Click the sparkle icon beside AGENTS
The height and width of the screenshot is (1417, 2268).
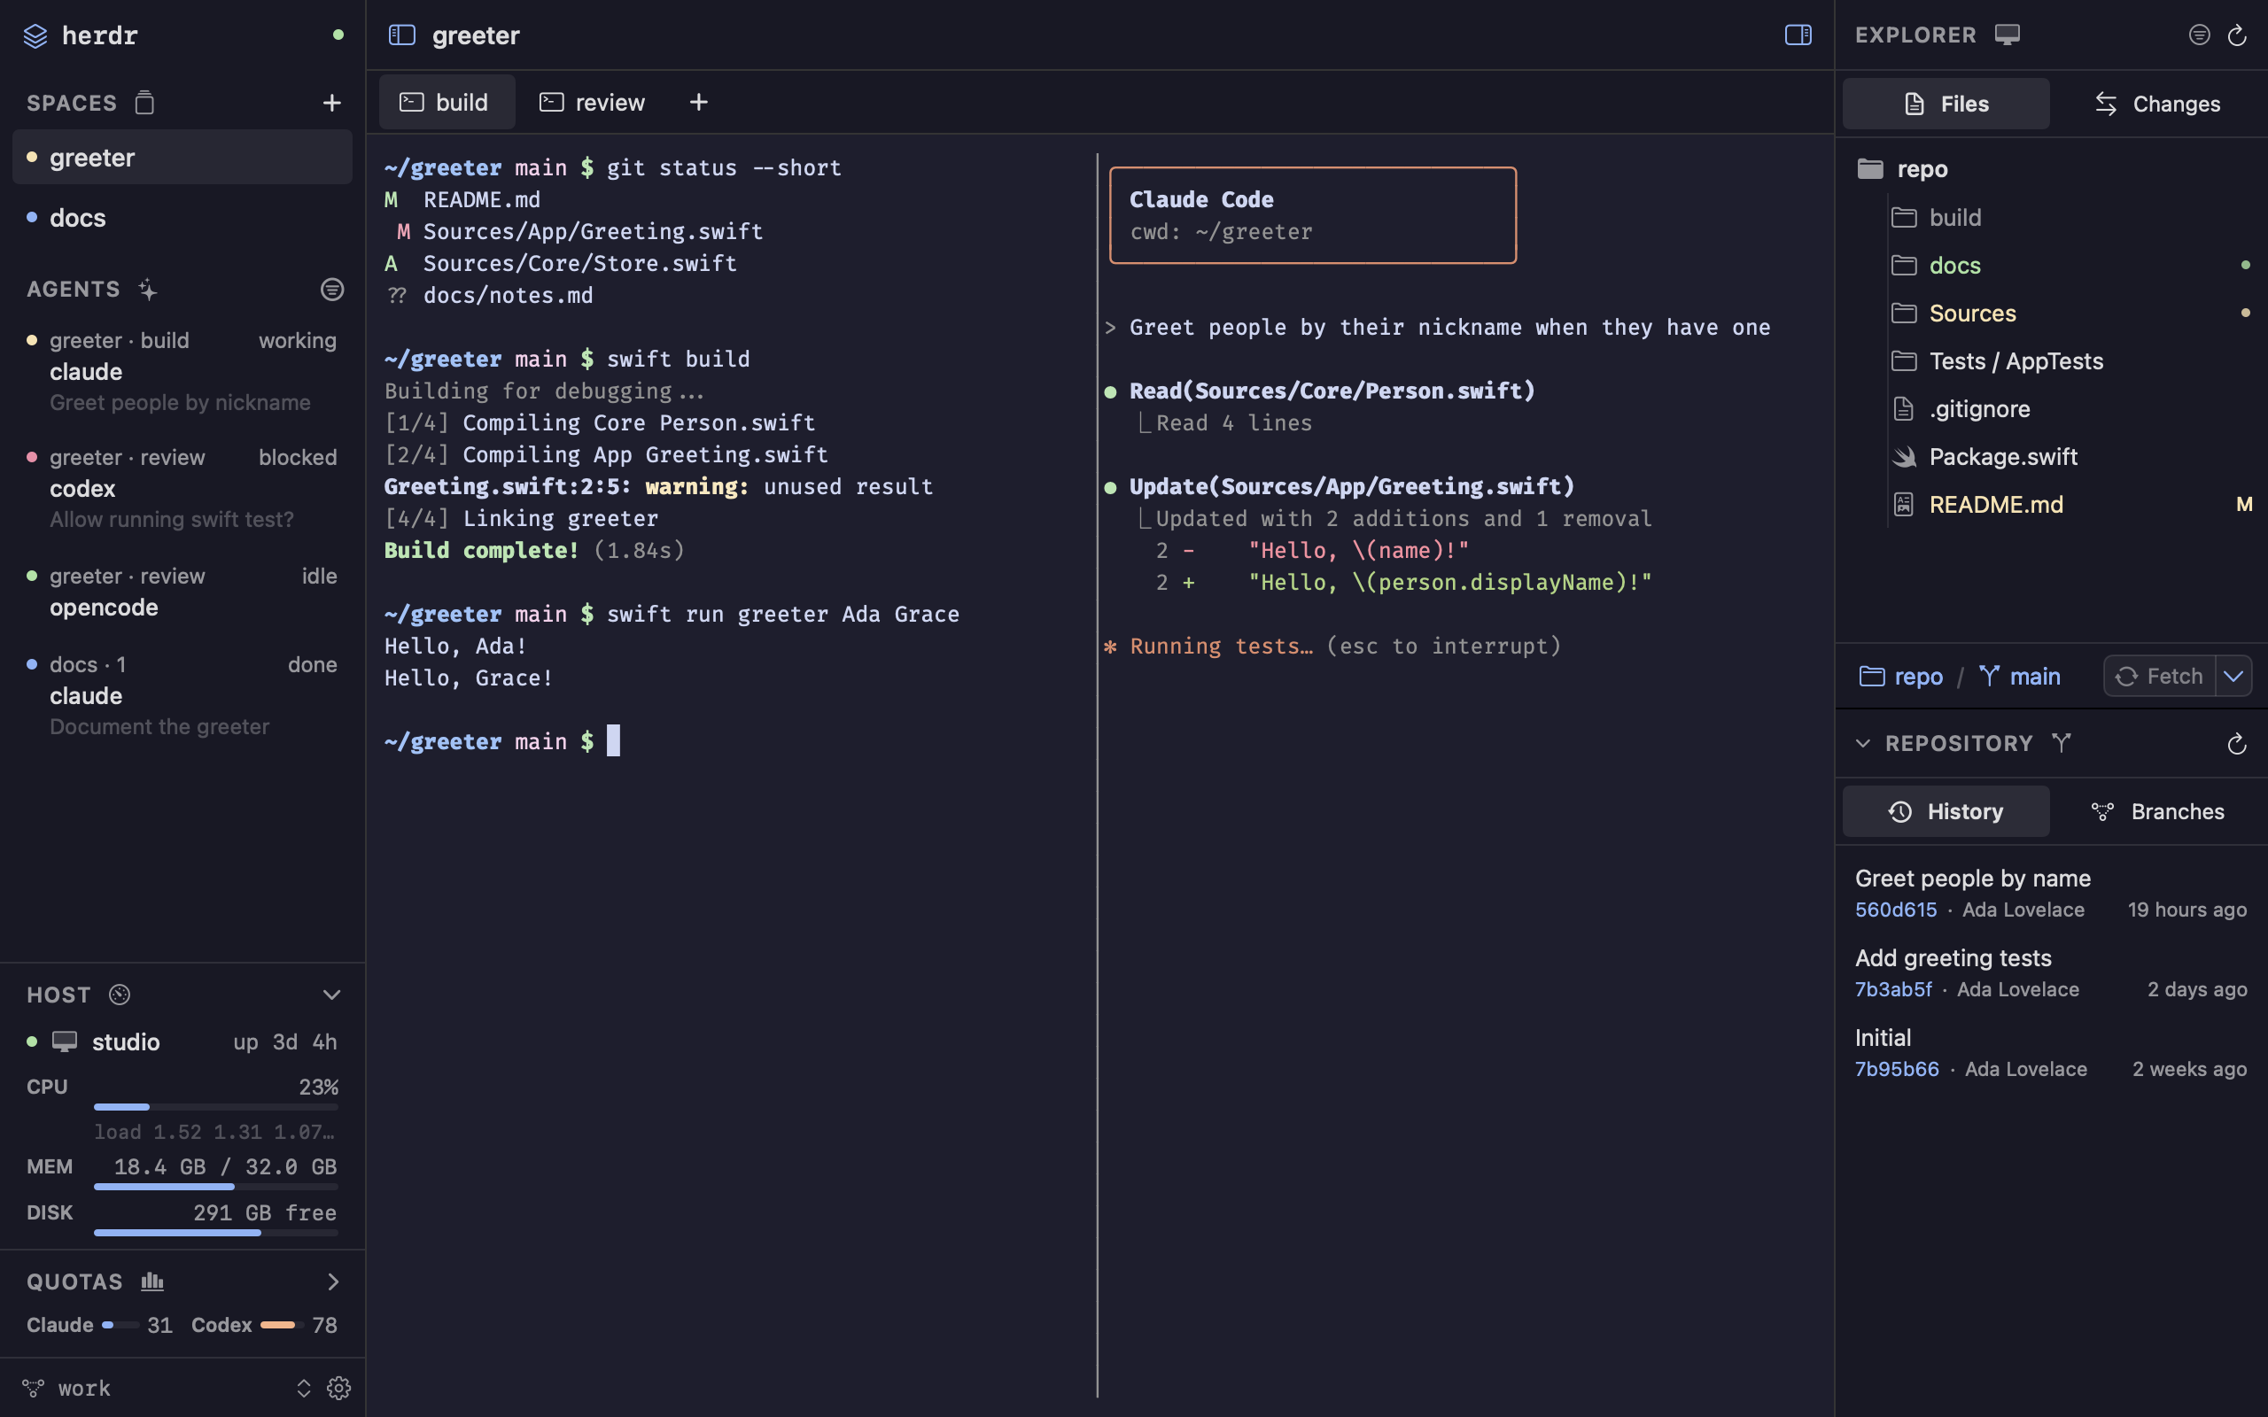[147, 290]
